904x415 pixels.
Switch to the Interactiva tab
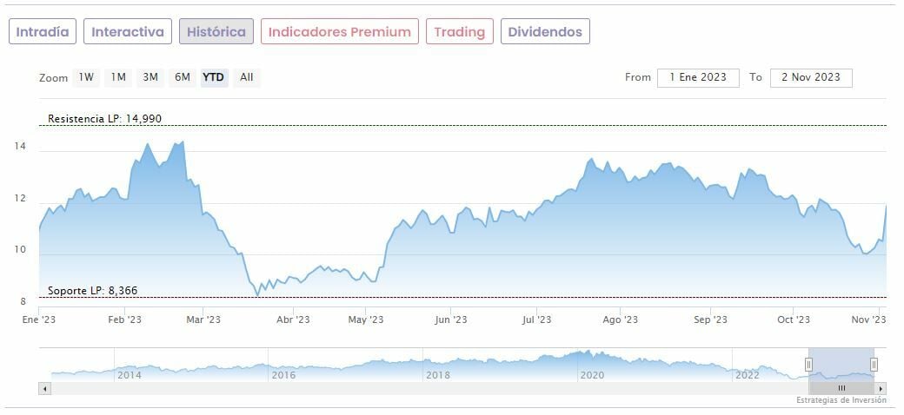(128, 32)
